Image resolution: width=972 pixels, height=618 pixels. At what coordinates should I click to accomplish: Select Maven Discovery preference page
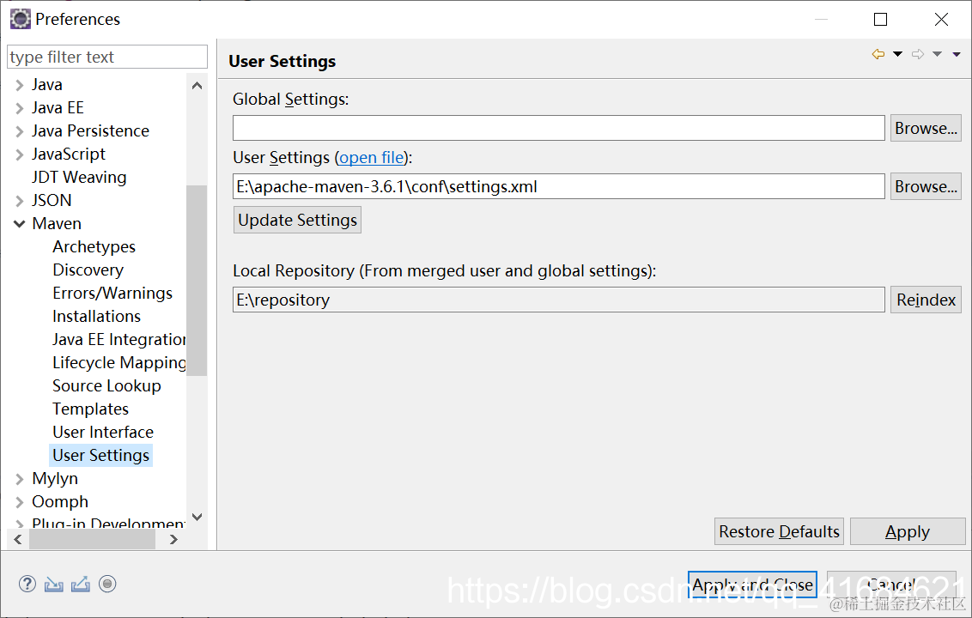(x=88, y=270)
